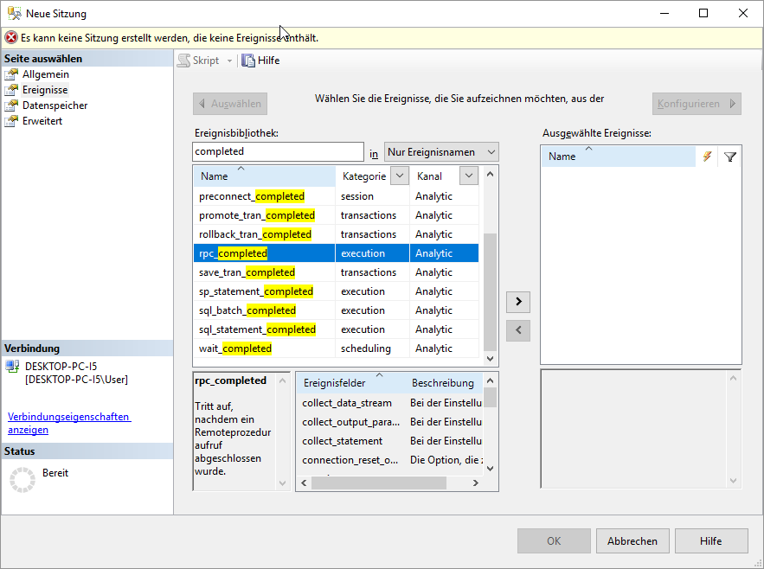Click the lightning bolt column icon
This screenshot has height=569, width=764.
point(707,157)
